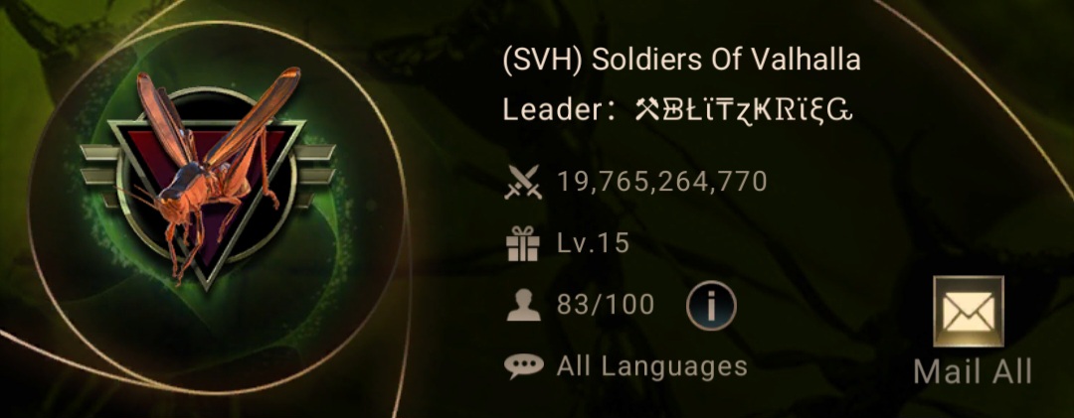
Task: Click the (SVH) alliance tag
Action: point(543,61)
